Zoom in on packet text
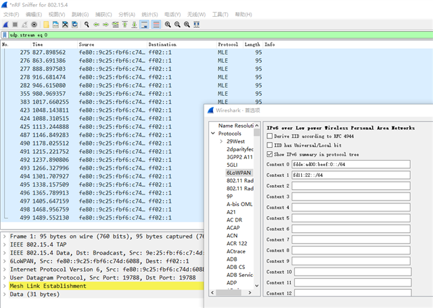 pos(168,25)
